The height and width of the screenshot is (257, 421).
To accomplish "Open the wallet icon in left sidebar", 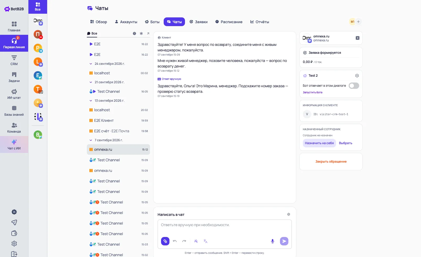I will click(x=14, y=233).
